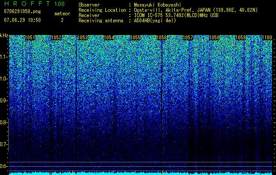Select the Ogata-vill. Akita-Pref. JAPAN location text
Screen dimensions: 276x175
click(x=196, y=10)
